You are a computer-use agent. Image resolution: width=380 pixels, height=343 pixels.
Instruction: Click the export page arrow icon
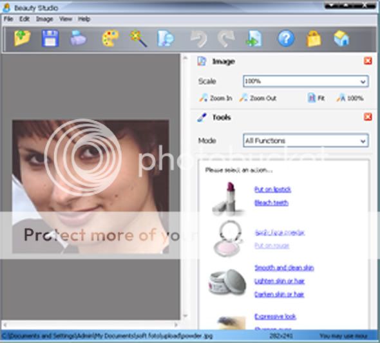click(x=254, y=39)
